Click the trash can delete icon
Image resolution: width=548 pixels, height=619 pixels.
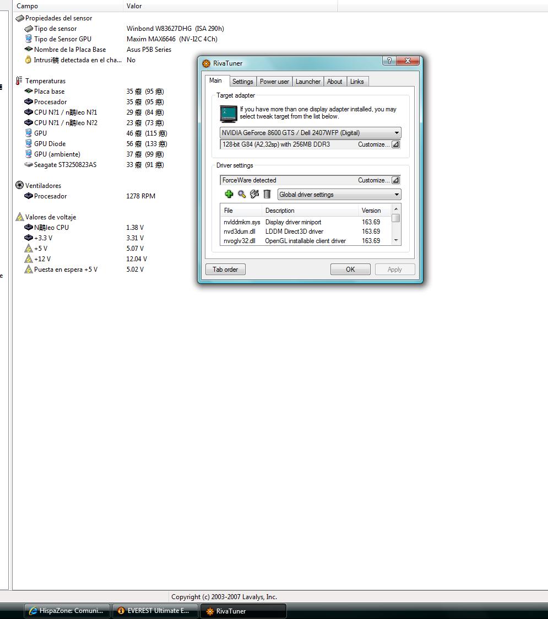[267, 194]
